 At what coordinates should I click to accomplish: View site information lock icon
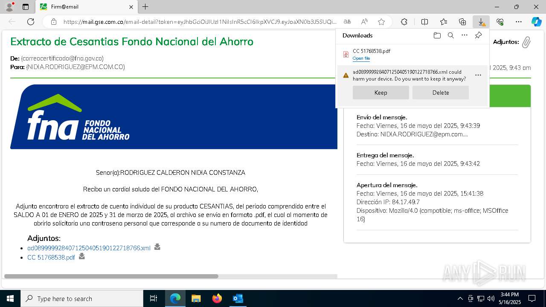point(53,22)
